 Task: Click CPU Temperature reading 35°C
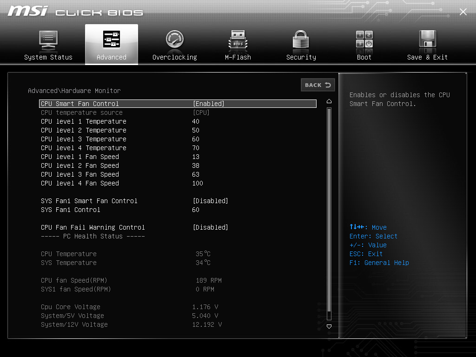pyautogui.click(x=203, y=254)
